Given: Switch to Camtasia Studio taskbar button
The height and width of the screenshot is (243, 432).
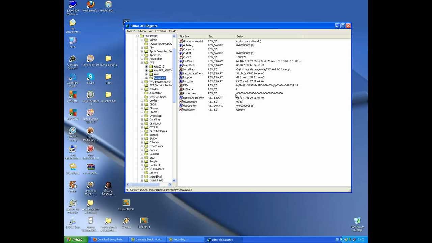Looking at the screenshot, I should coord(147,240).
